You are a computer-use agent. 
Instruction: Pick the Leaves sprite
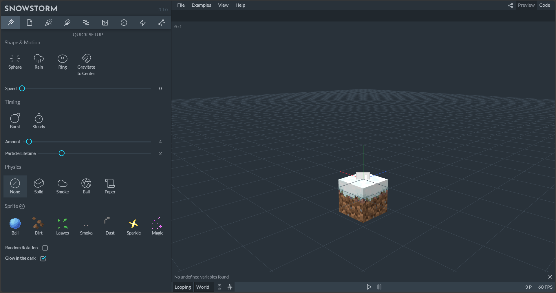click(63, 226)
